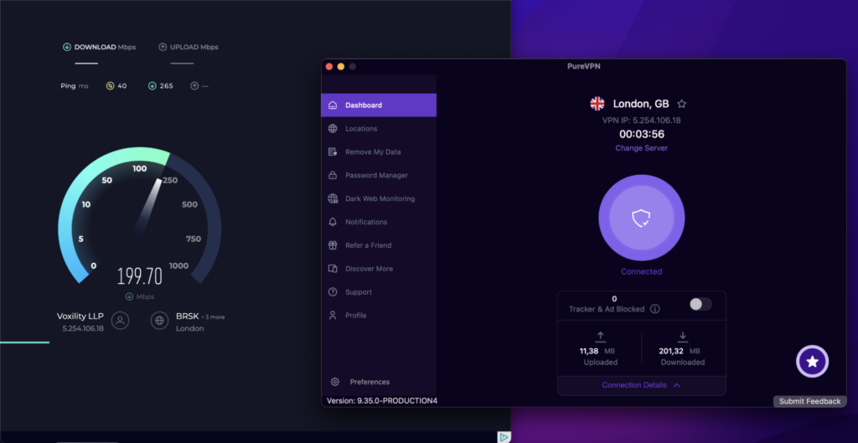
Task: Click the PureVPN window title bar
Action: coord(584,67)
